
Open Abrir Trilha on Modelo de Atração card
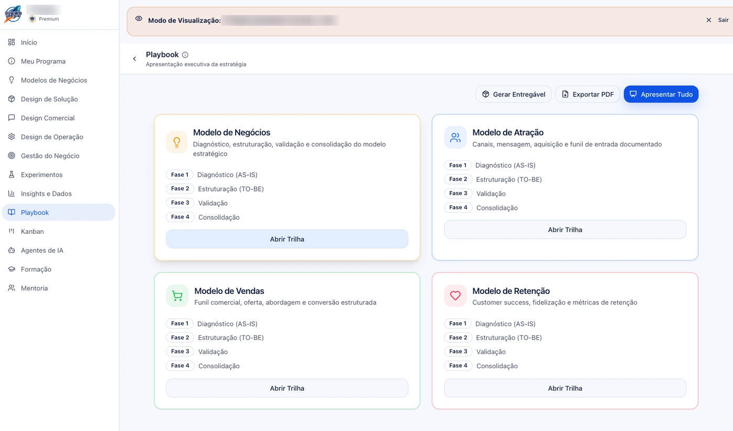click(x=565, y=230)
